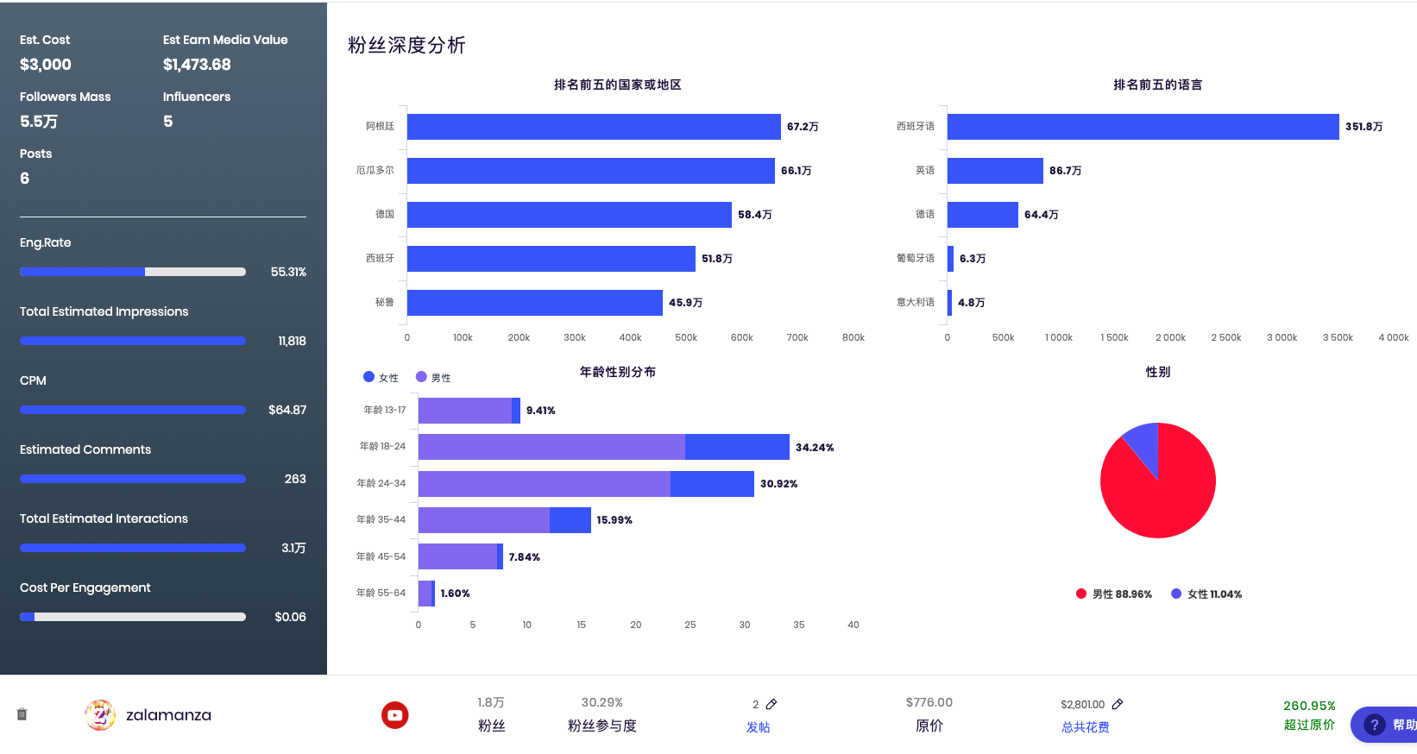This screenshot has height=754, width=1417.
Task: Click the red YouTube platform icon
Action: coord(395,715)
